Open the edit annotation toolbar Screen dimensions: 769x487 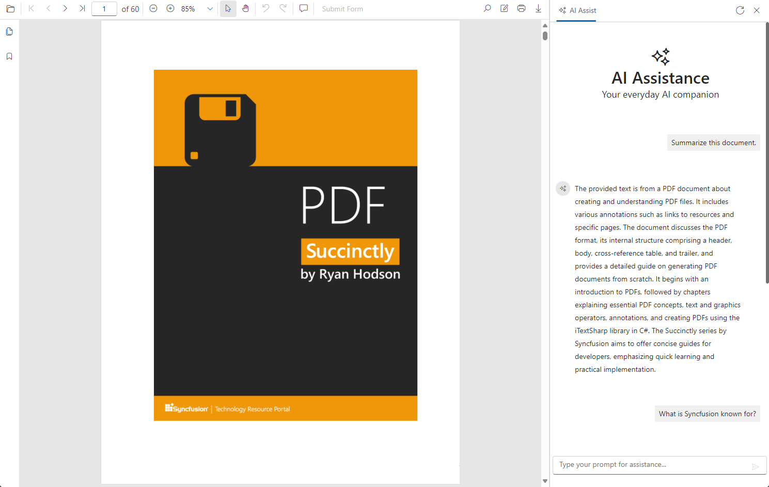pyautogui.click(x=505, y=9)
